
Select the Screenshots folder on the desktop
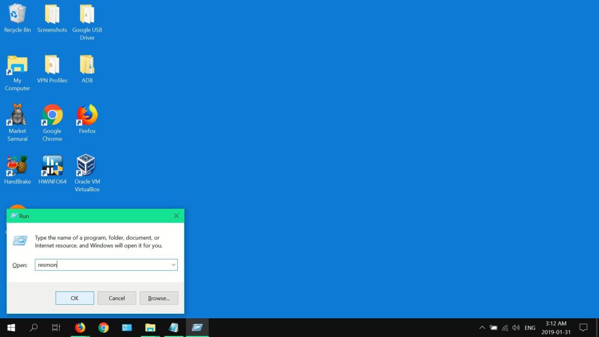click(x=52, y=18)
